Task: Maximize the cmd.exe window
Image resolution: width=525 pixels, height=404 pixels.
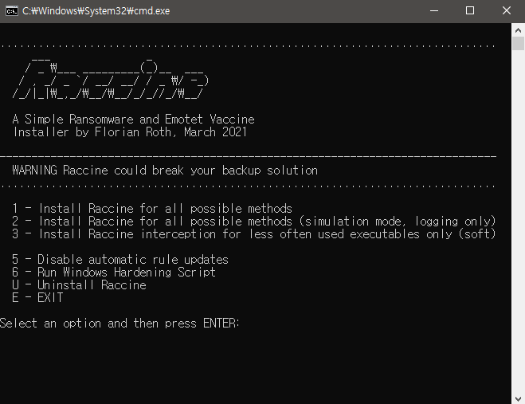Action: point(470,11)
